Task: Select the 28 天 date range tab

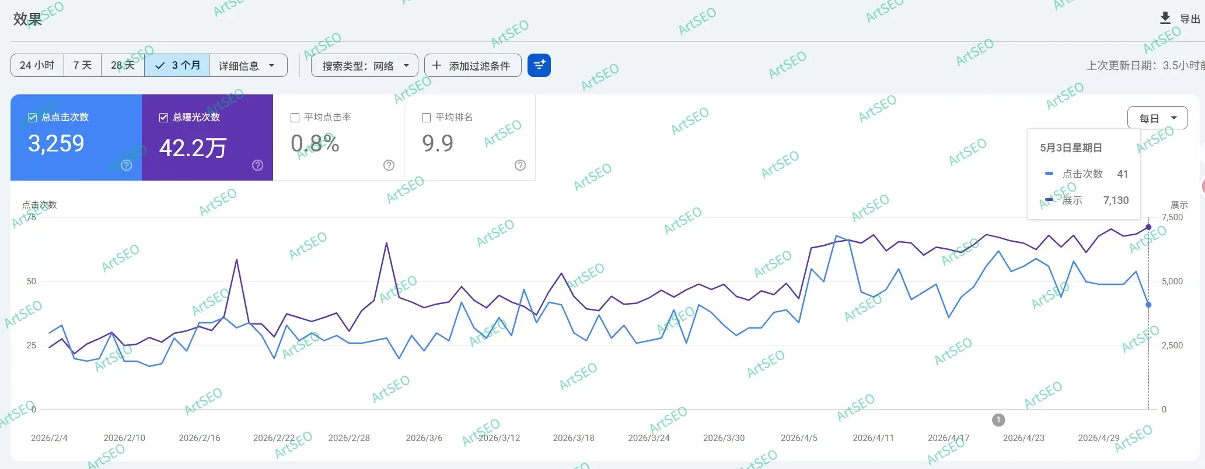Action: (123, 65)
